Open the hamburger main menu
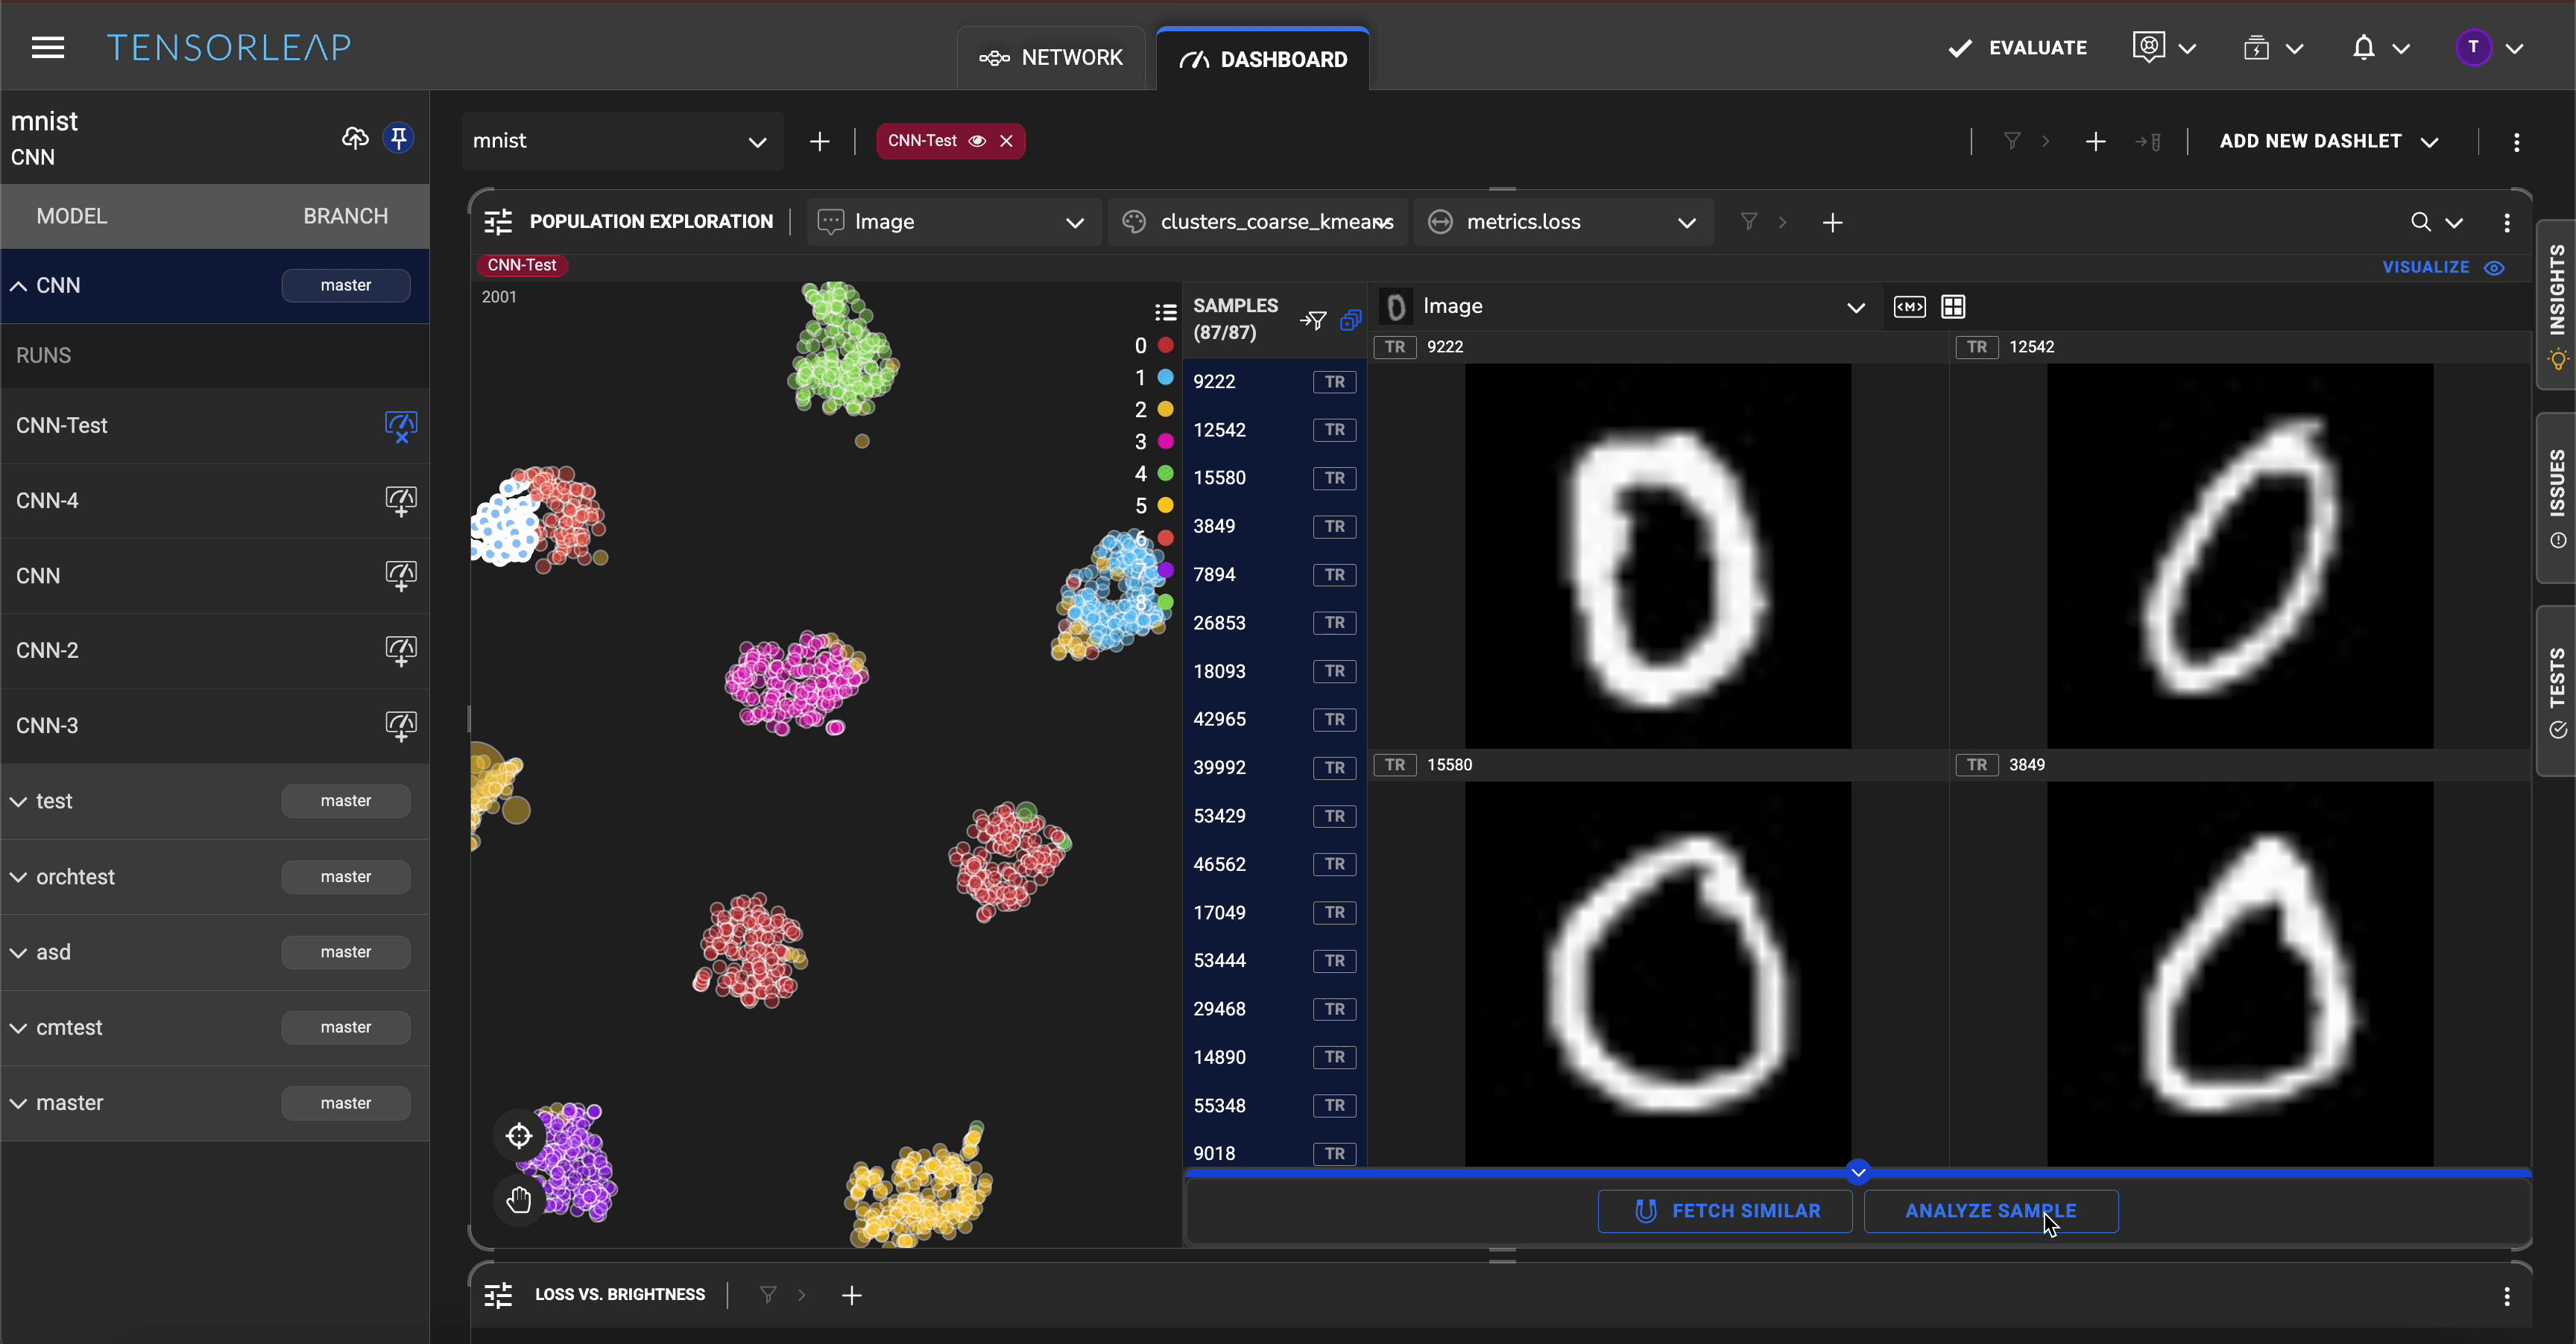Viewport: 2576px width, 1344px height. [x=47, y=47]
